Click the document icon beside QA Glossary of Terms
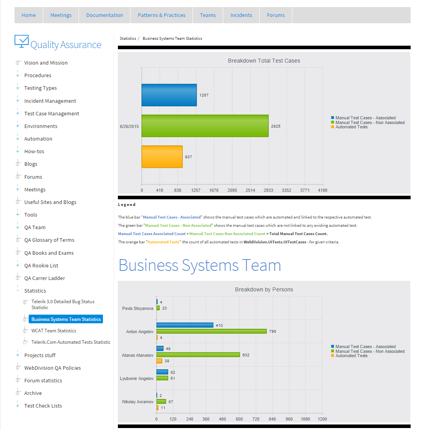Screen dimensions: 424x430 tap(17, 240)
